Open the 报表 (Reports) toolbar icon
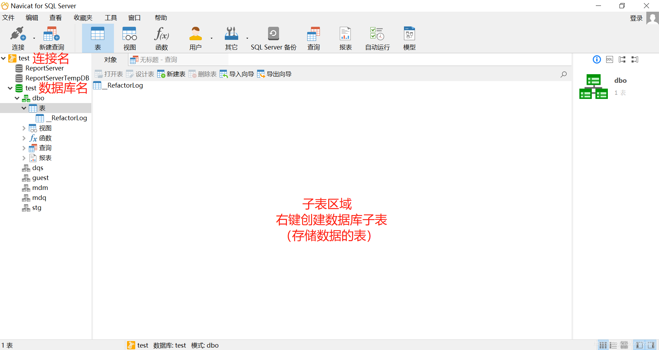Screen dimensions: 659x350 [x=345, y=38]
